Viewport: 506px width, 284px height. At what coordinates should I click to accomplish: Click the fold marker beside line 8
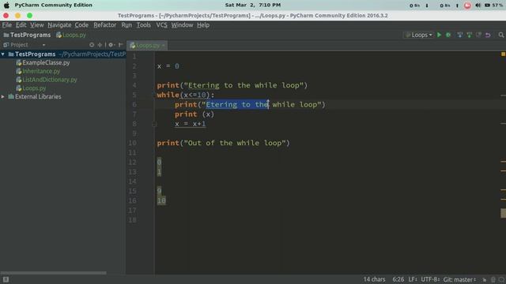(154, 124)
